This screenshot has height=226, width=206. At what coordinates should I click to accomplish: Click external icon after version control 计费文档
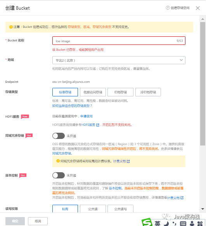point(182,198)
